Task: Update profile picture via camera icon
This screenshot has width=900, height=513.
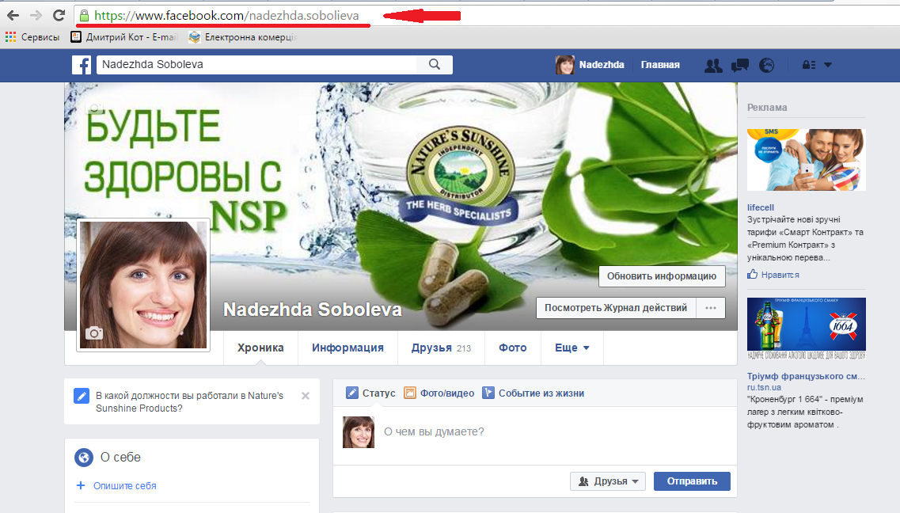Action: (x=94, y=333)
